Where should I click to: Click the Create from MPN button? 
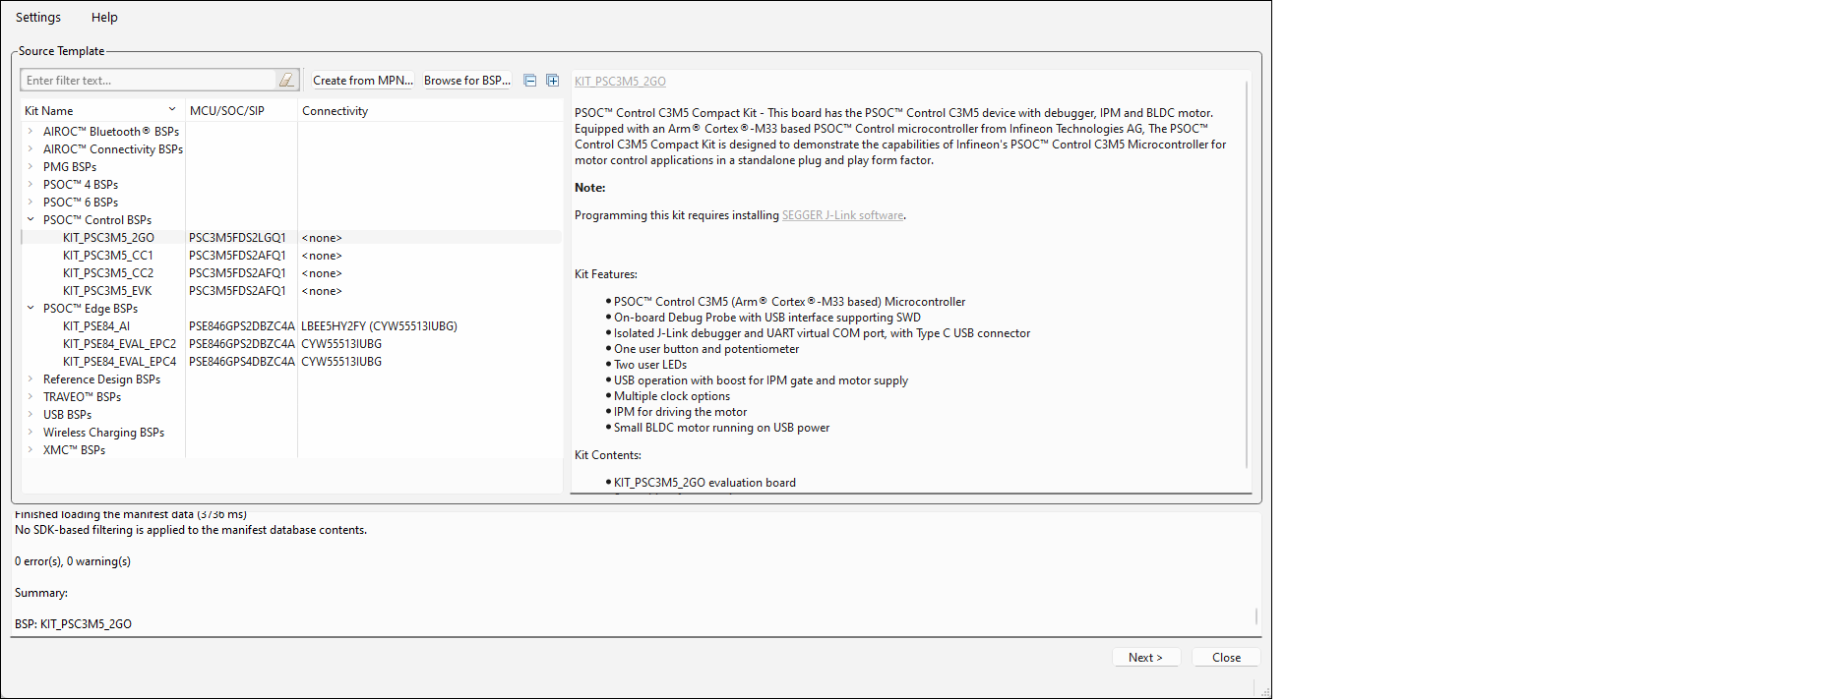[x=362, y=81]
